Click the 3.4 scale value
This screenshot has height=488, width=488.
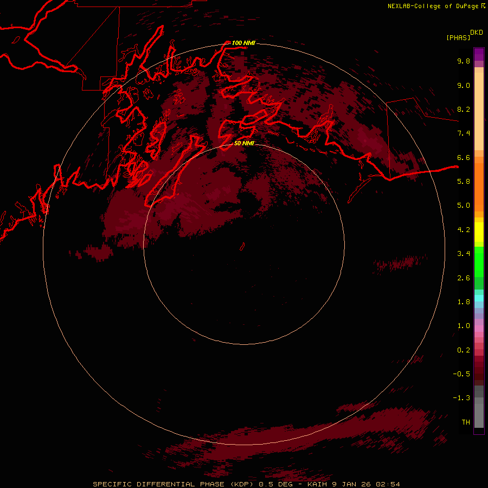pos(464,254)
